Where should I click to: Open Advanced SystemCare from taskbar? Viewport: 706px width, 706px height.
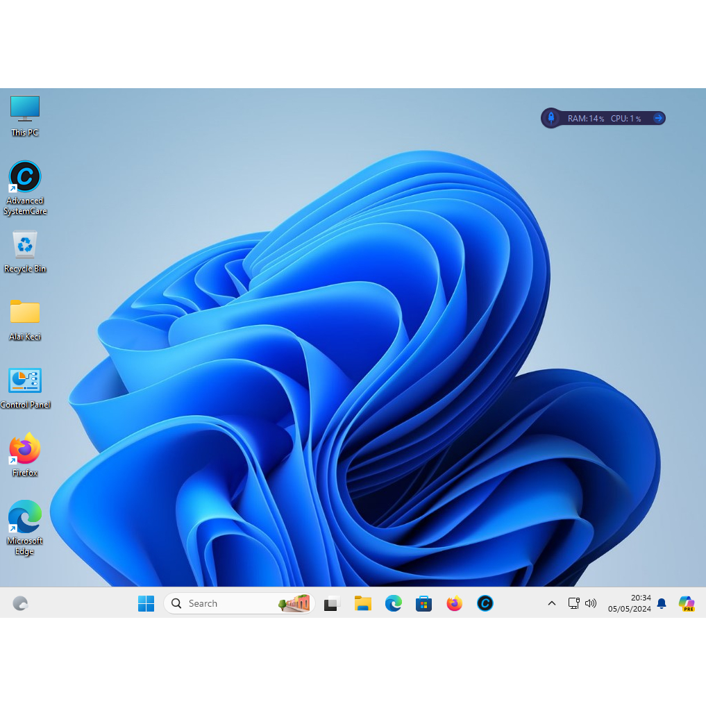point(485,604)
